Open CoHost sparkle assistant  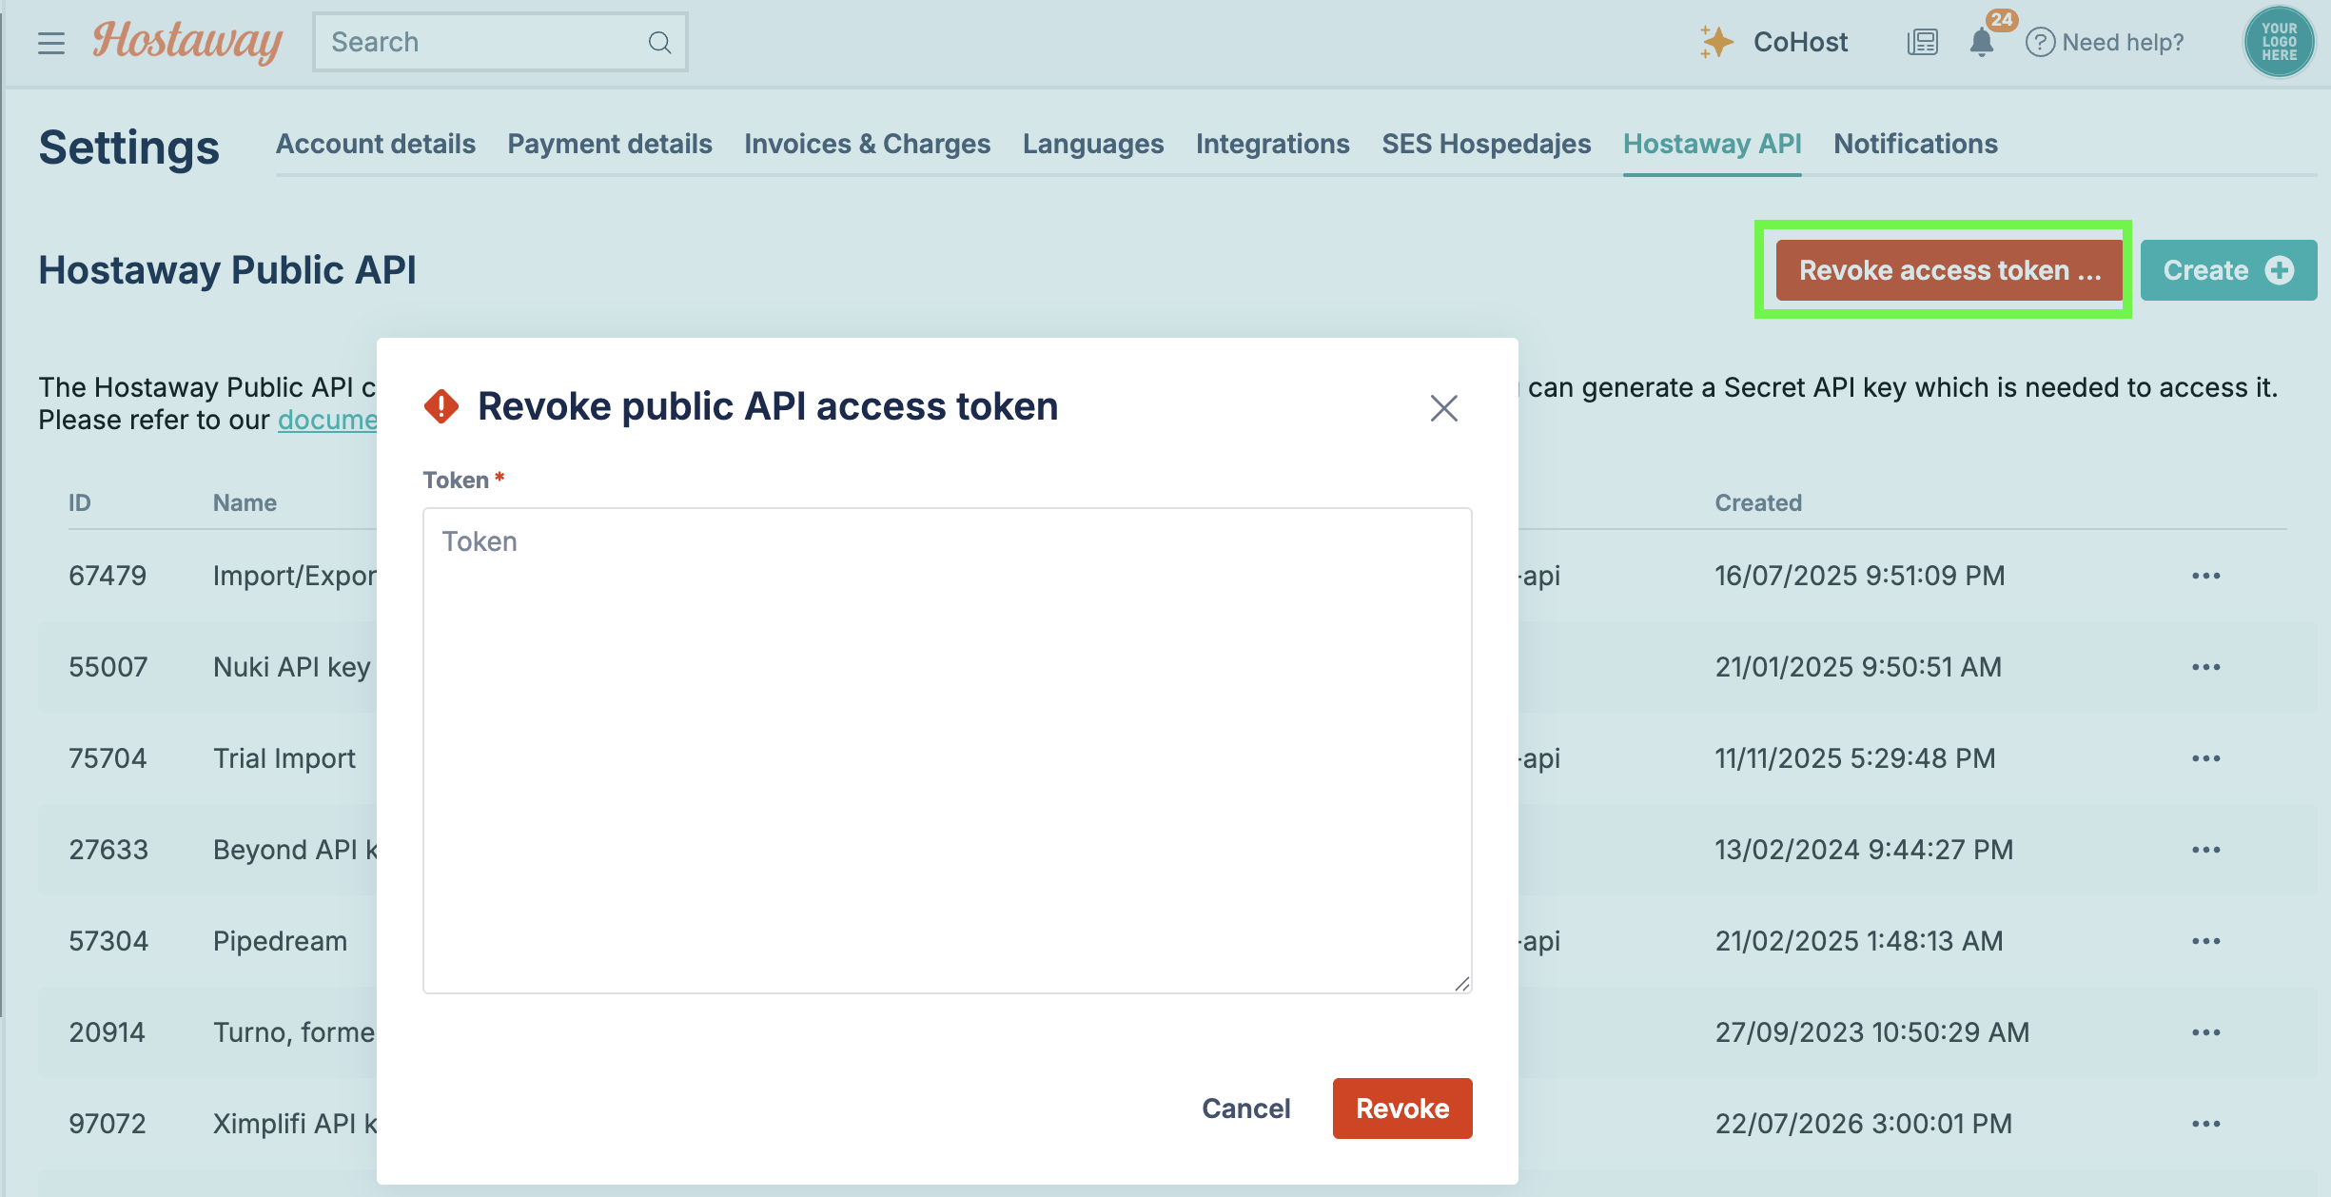click(x=1773, y=42)
